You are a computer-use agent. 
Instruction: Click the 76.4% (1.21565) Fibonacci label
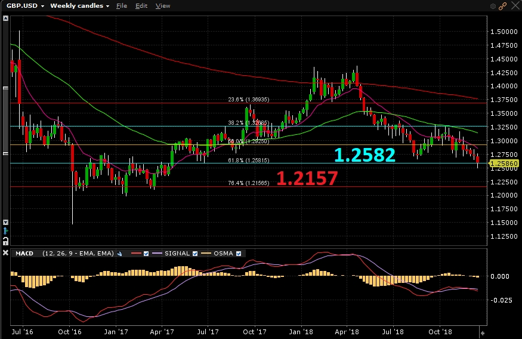click(249, 183)
